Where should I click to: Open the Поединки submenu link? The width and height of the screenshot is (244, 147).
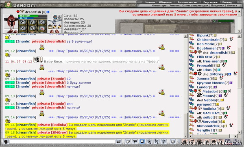[218, 5]
